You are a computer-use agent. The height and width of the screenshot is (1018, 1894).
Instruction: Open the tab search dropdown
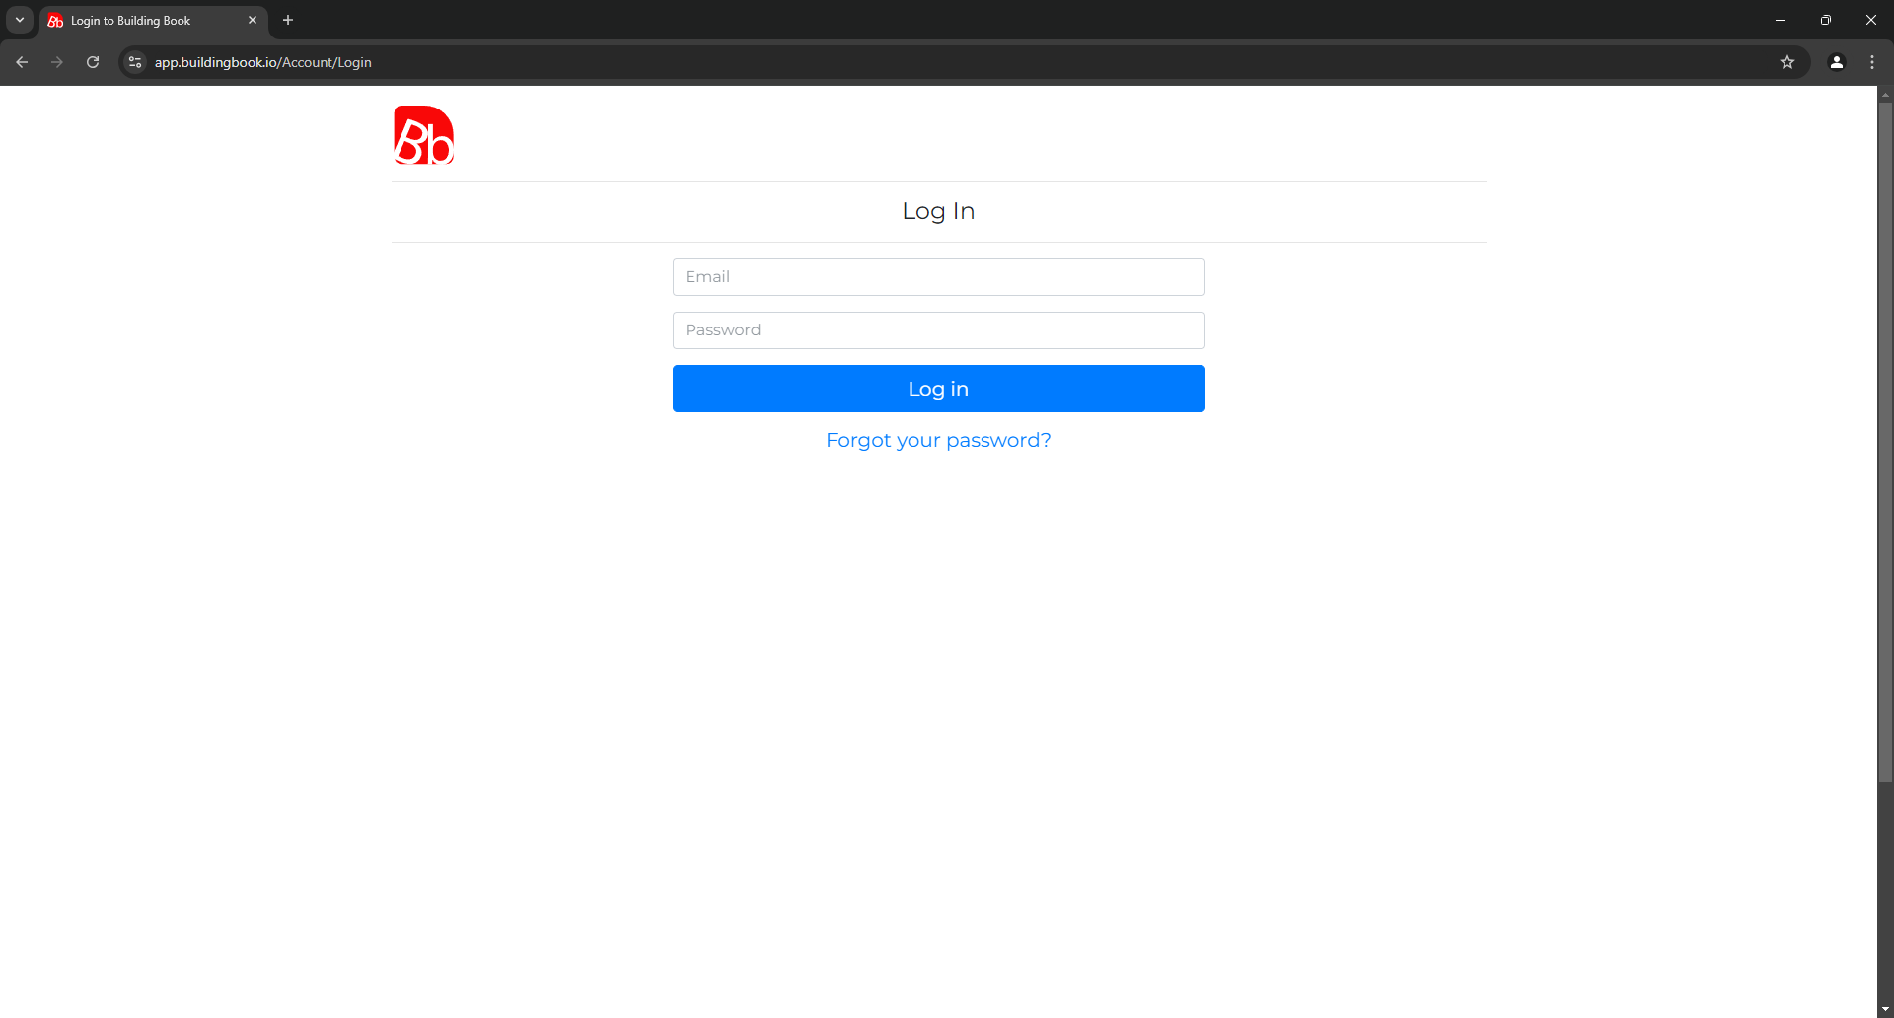[19, 20]
